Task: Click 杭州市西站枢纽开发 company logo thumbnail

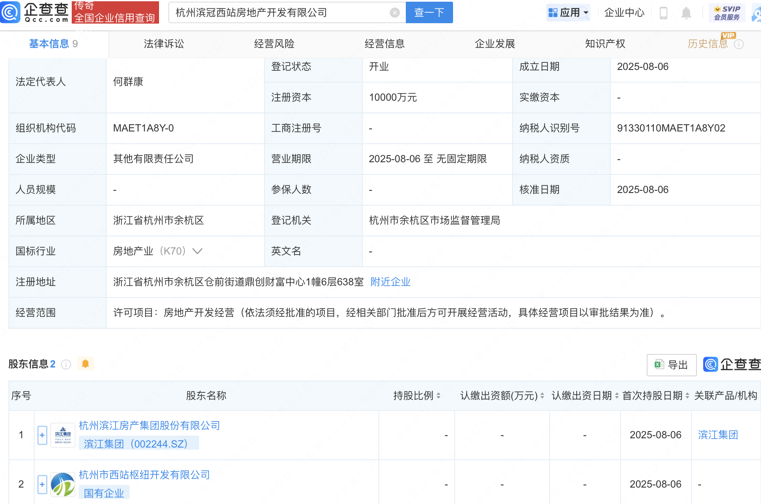Action: click(x=63, y=484)
